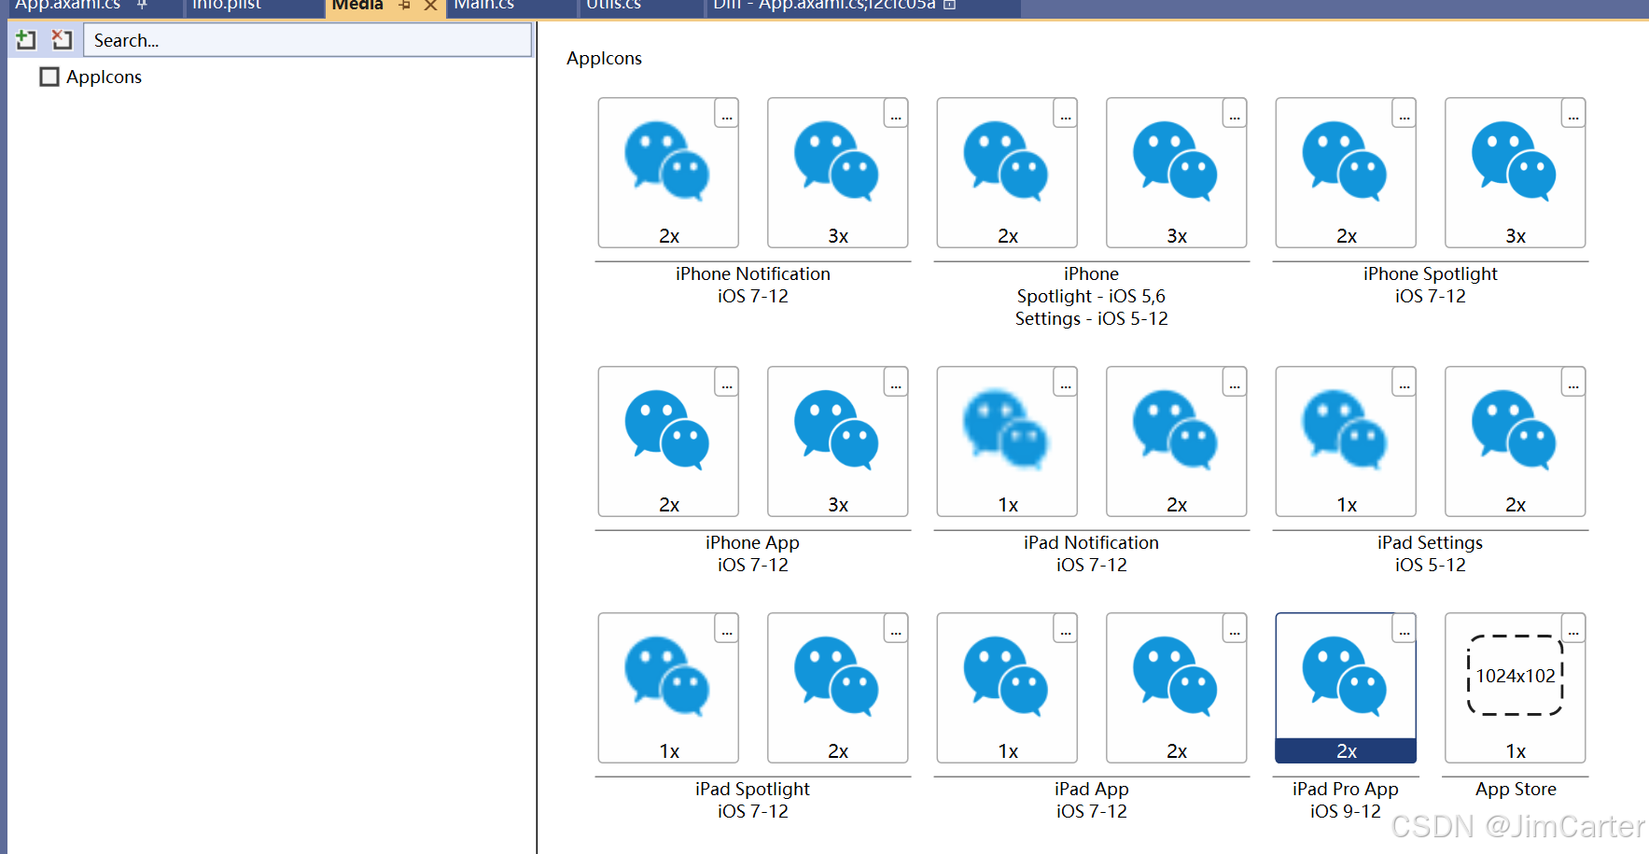The image size is (1649, 854).
Task: Open the ... menu on iPad Settings 2x slot
Action: tap(1573, 382)
